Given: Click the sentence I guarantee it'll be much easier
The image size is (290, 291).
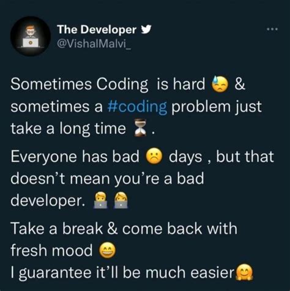Looking at the screenshot, I should coord(122,273).
